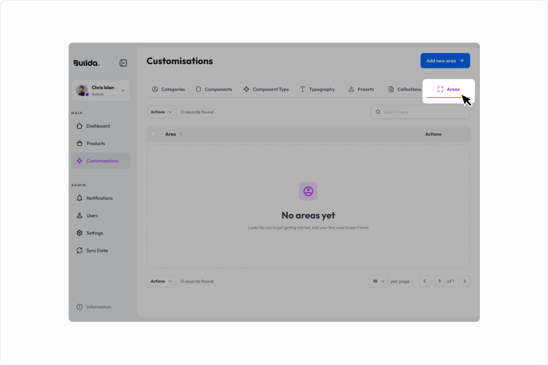Switch to the Categories tab
548x365 pixels.
point(169,89)
